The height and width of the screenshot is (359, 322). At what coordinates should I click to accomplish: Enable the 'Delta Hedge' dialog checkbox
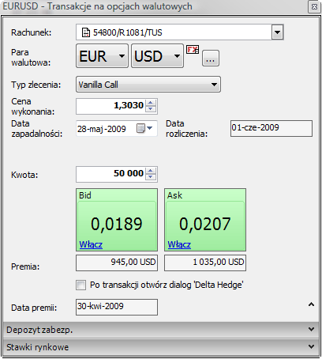pyautogui.click(x=80, y=285)
